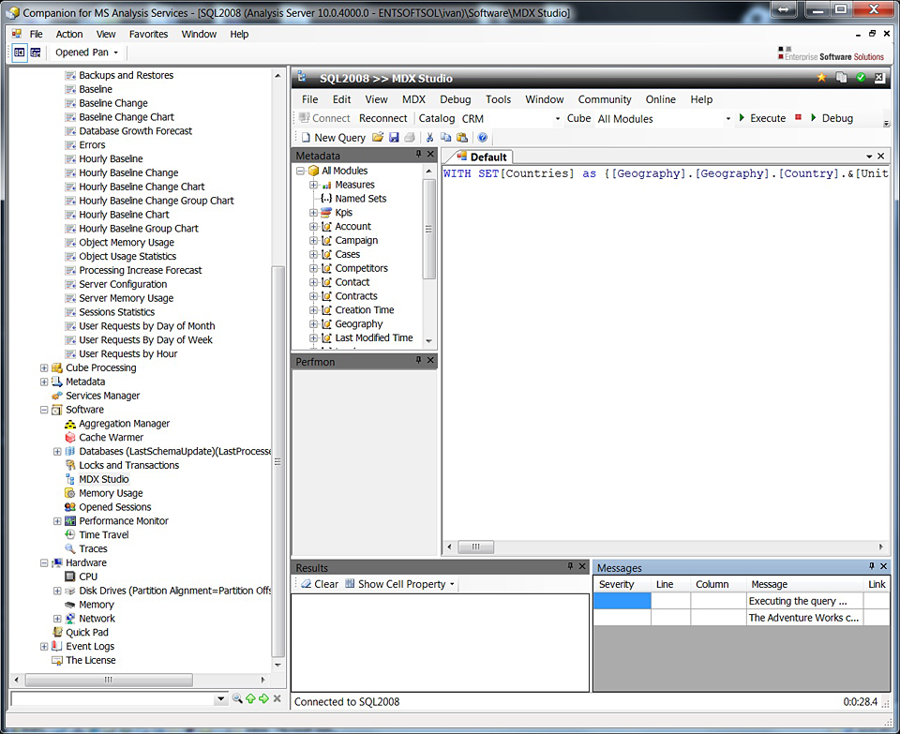Click the Save disk icon in MDX toolbar
Viewport: 900px width, 734px height.
tap(394, 137)
